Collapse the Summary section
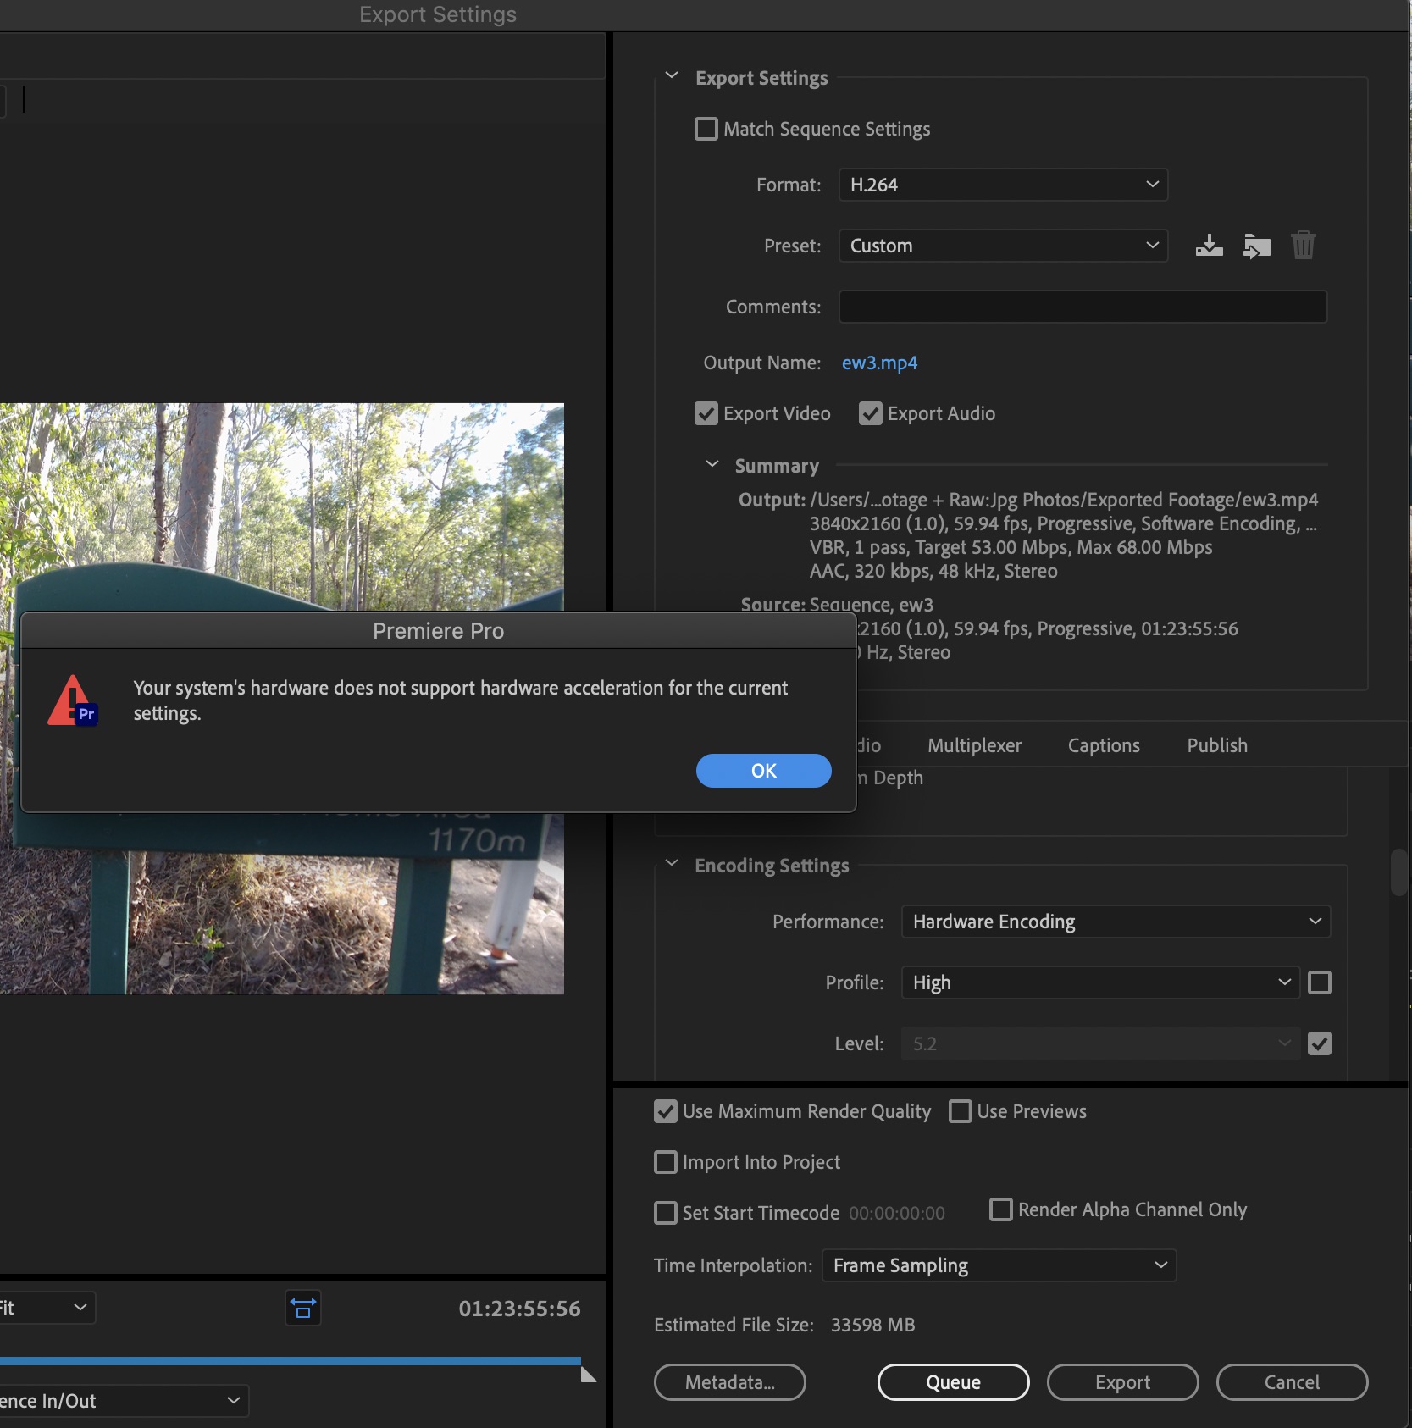Screen dimensions: 1412x1428 tap(712, 464)
